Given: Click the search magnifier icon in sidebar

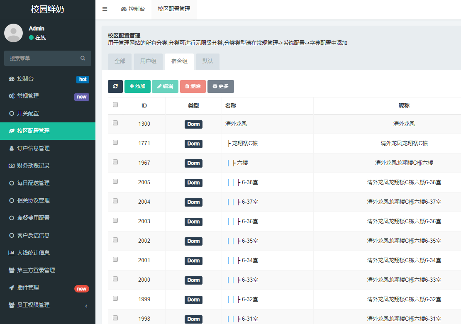Looking at the screenshot, I should [x=83, y=58].
